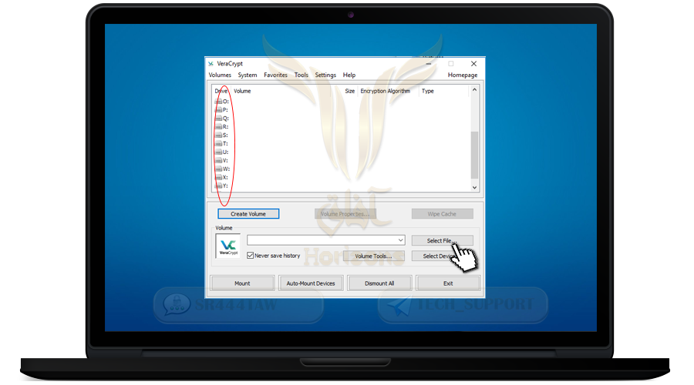The width and height of the screenshot is (694, 385).
Task: Click the Dismount All button
Action: coord(379,283)
